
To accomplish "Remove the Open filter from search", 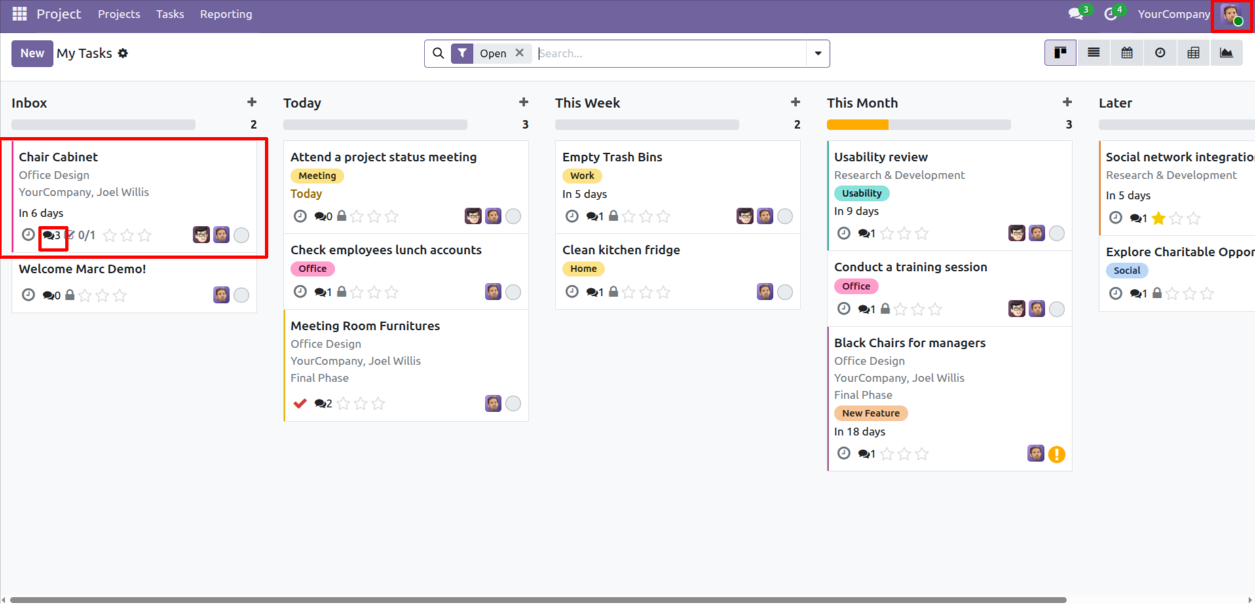I will tap(519, 53).
